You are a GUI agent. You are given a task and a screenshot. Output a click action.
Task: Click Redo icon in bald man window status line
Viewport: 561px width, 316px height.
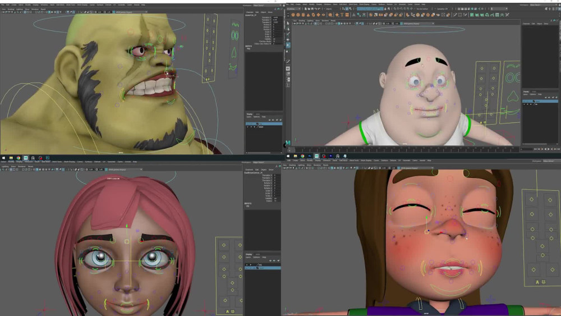click(319, 8)
